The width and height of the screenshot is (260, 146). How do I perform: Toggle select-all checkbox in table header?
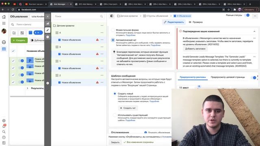click(x=13, y=51)
